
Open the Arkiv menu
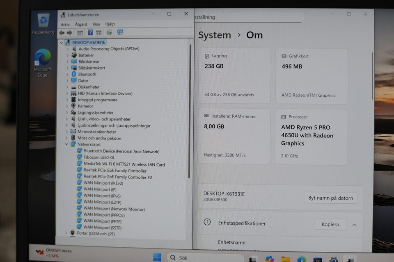point(65,24)
